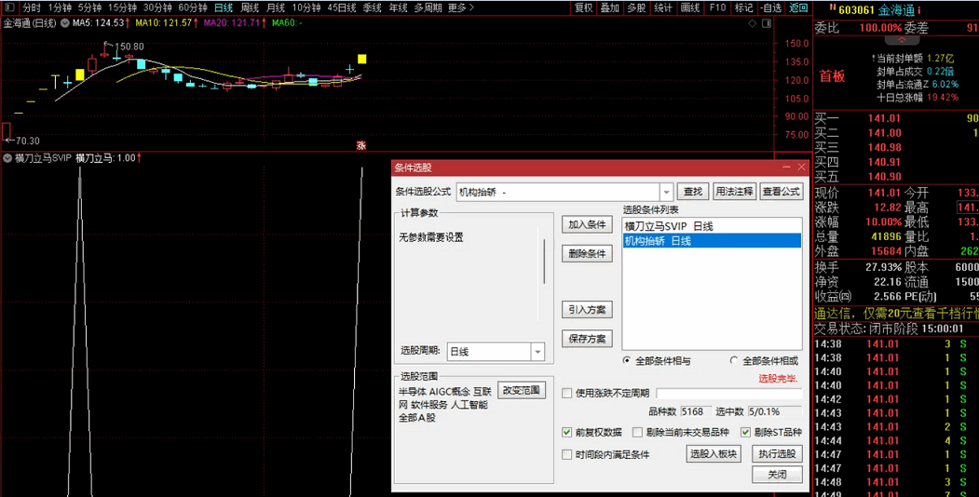Click 标记 in the top toolbar
Viewport: 979px width, 497px height.
(743, 7)
